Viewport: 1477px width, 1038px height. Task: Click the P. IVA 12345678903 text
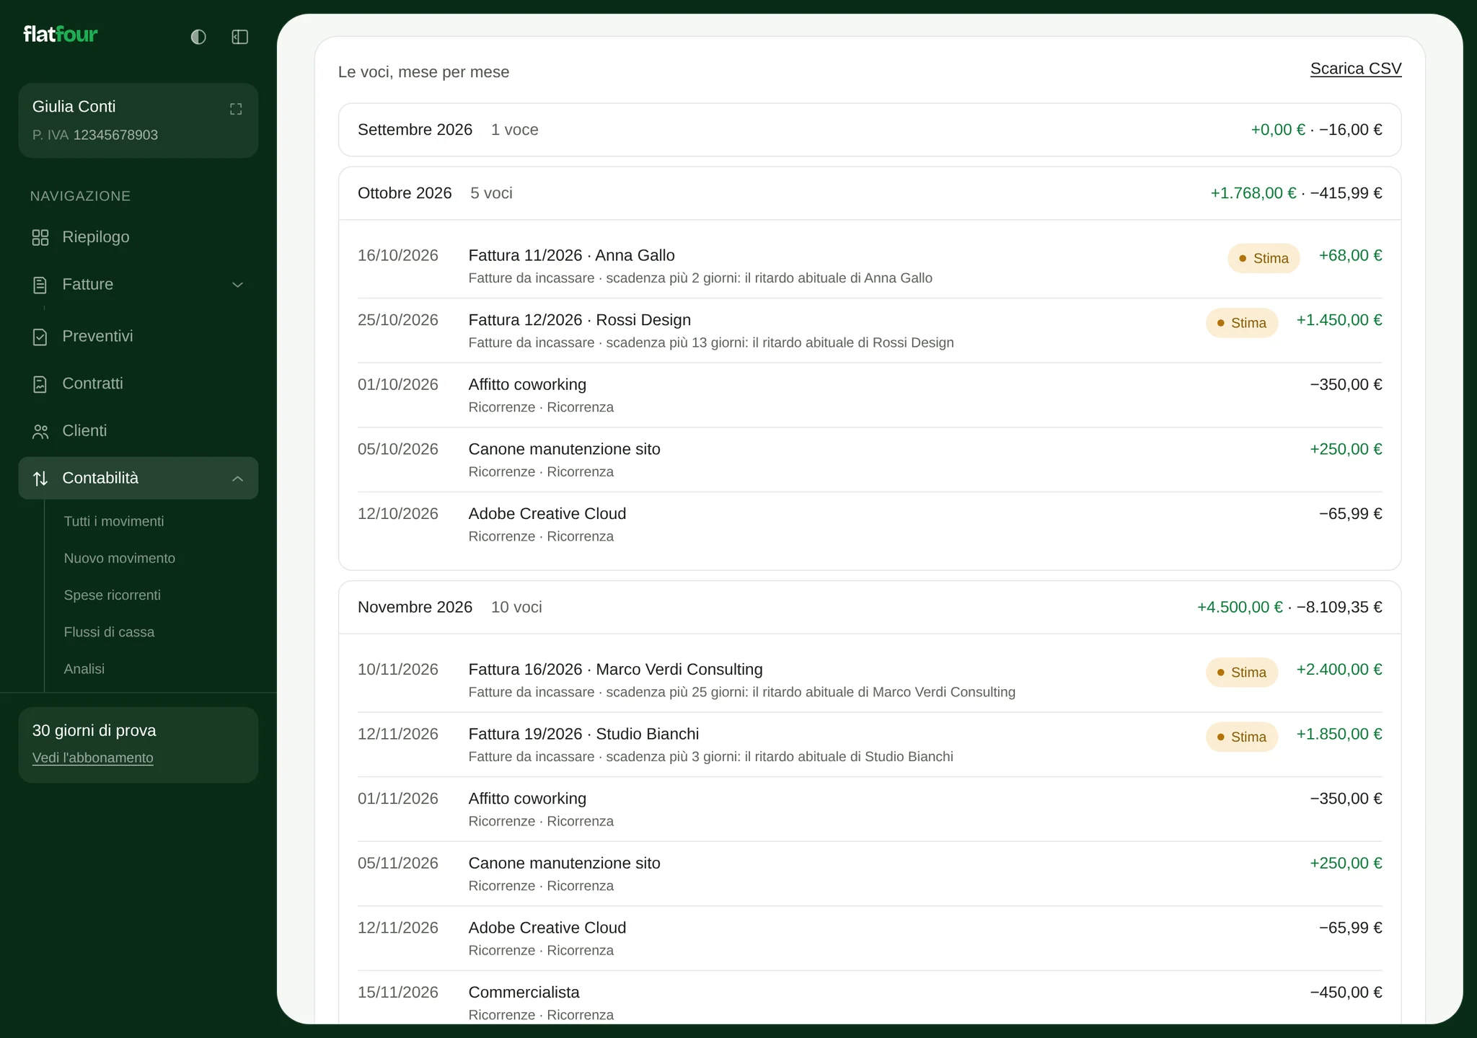(x=95, y=135)
